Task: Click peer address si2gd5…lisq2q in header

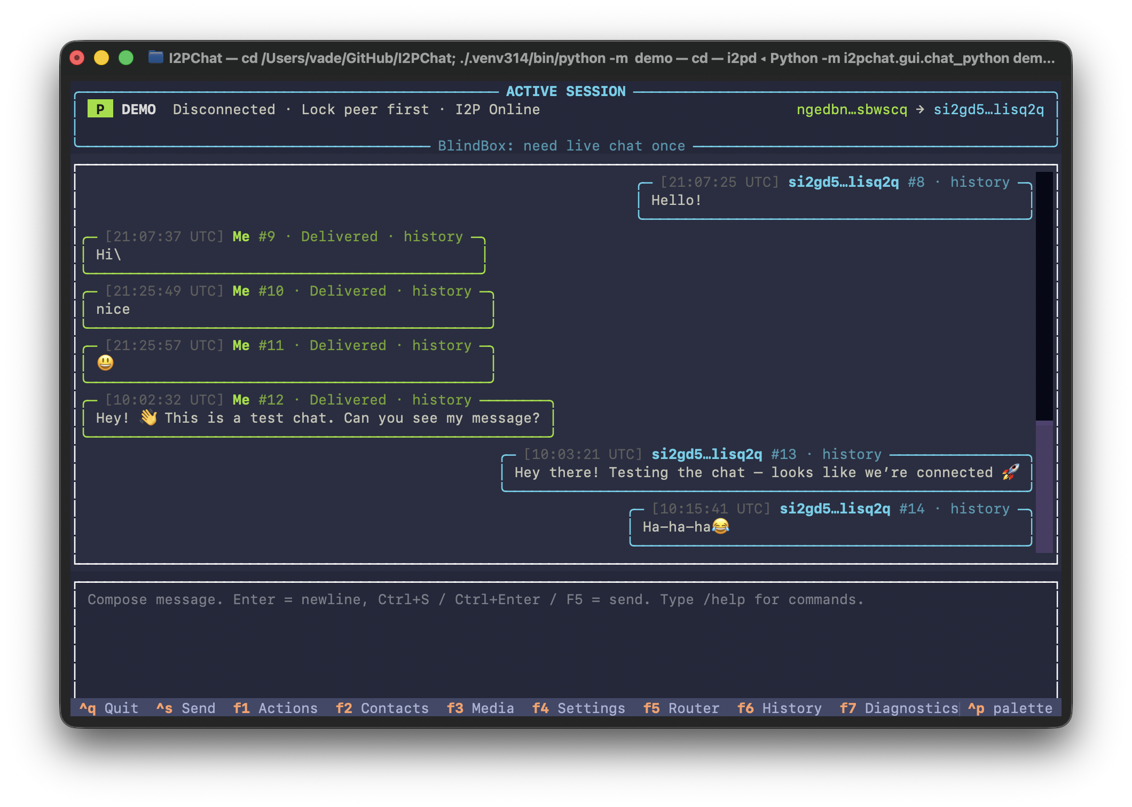Action: (988, 109)
